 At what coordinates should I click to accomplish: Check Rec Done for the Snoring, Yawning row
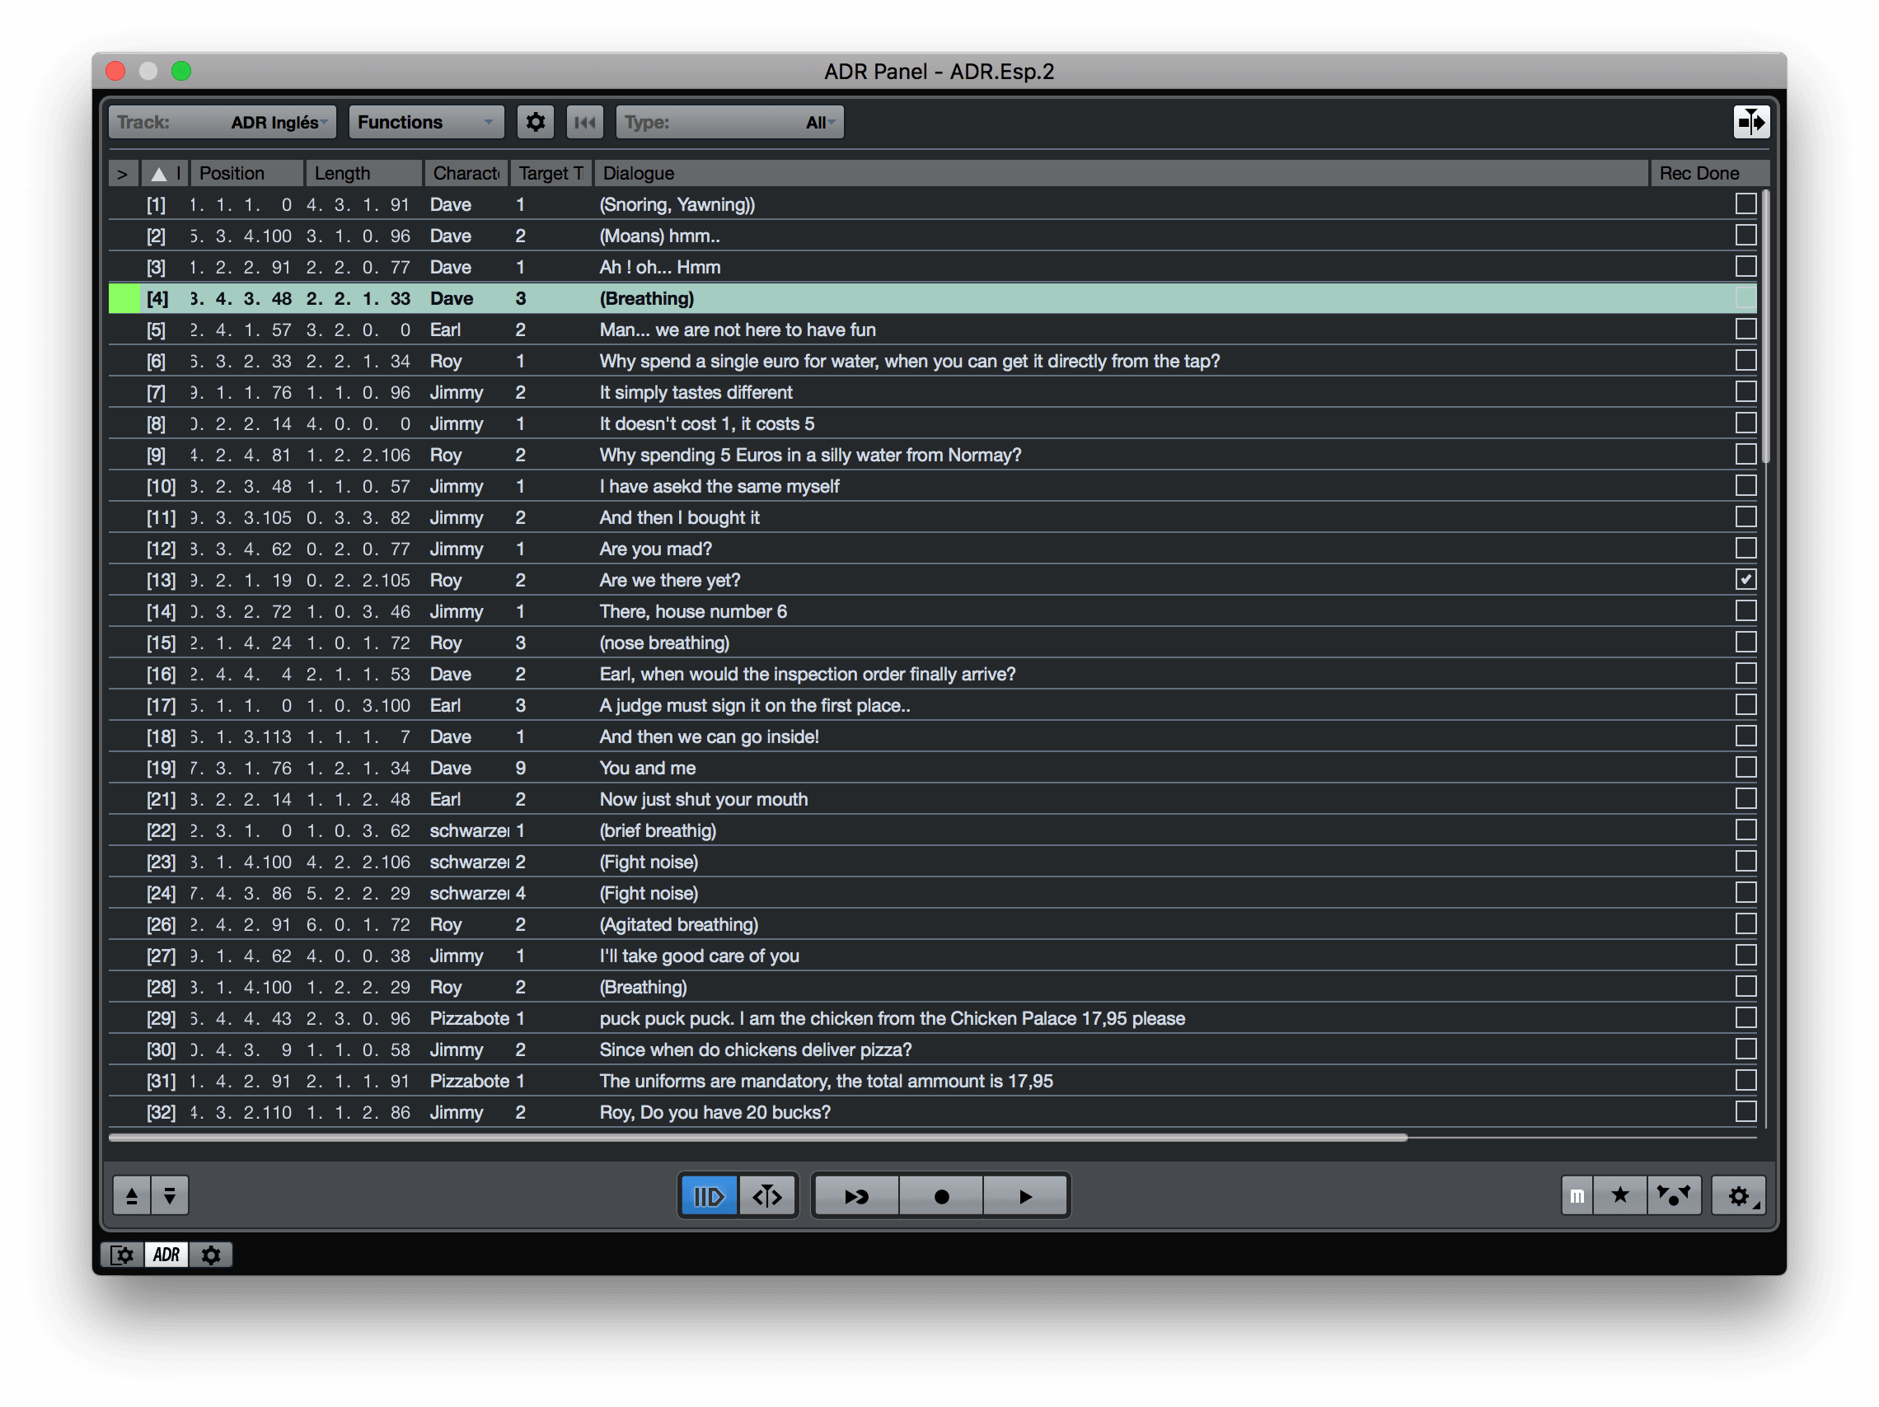[1745, 203]
